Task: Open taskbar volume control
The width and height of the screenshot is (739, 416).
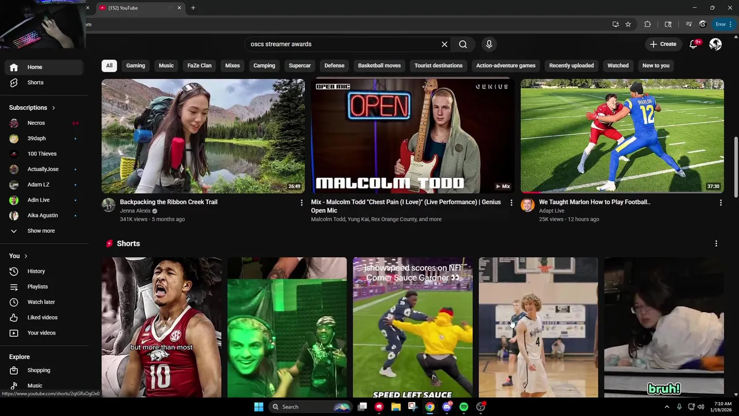Action: click(701, 407)
